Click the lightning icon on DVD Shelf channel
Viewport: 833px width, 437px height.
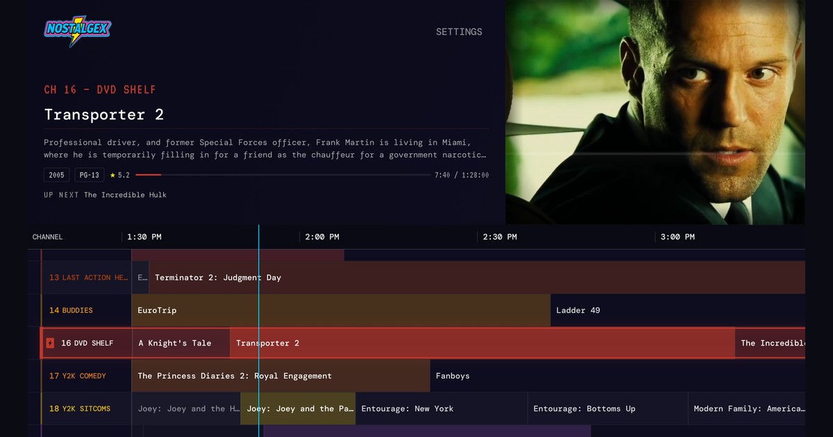click(50, 343)
